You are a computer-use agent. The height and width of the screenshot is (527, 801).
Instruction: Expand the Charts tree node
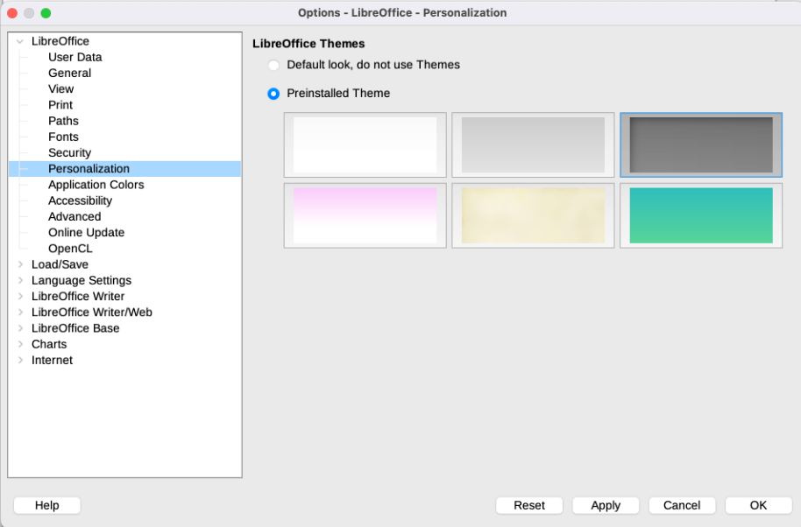(x=20, y=344)
